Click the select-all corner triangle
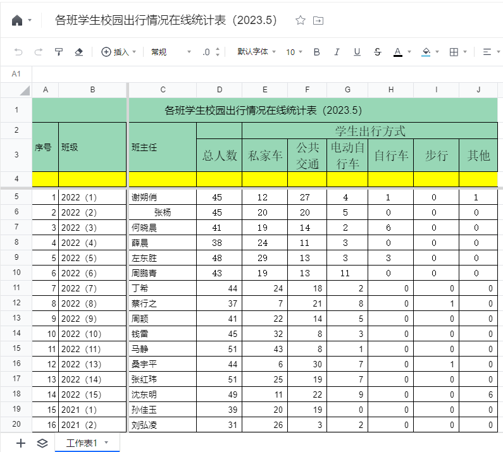503x452 pixels. click(x=25, y=91)
